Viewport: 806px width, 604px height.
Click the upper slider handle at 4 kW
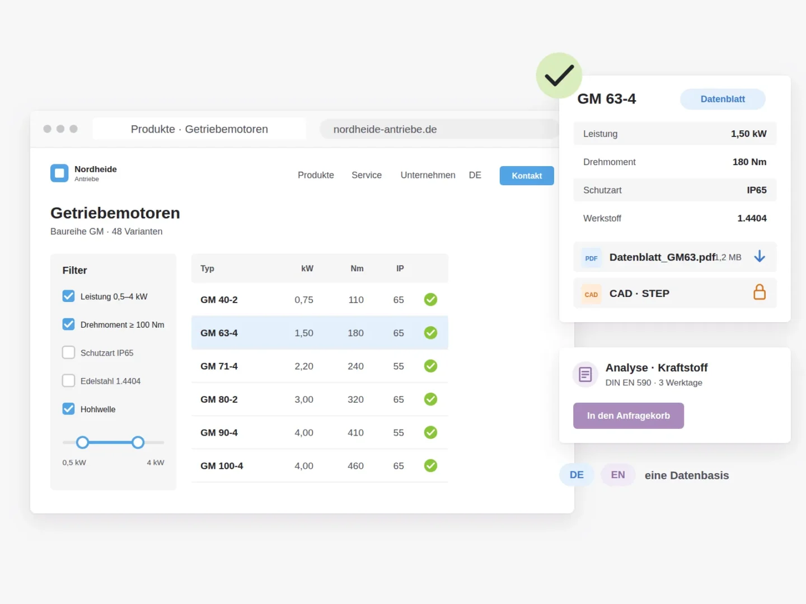tap(138, 443)
